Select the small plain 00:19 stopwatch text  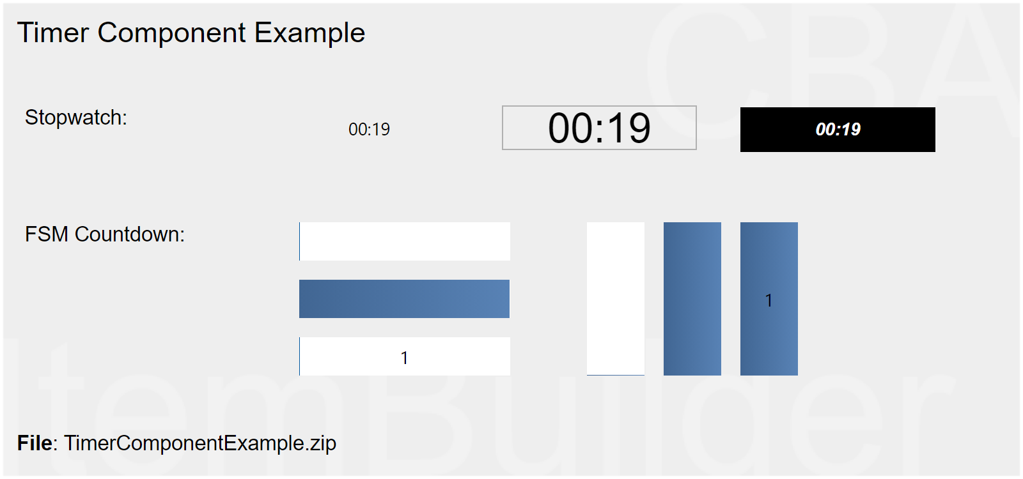(x=369, y=130)
